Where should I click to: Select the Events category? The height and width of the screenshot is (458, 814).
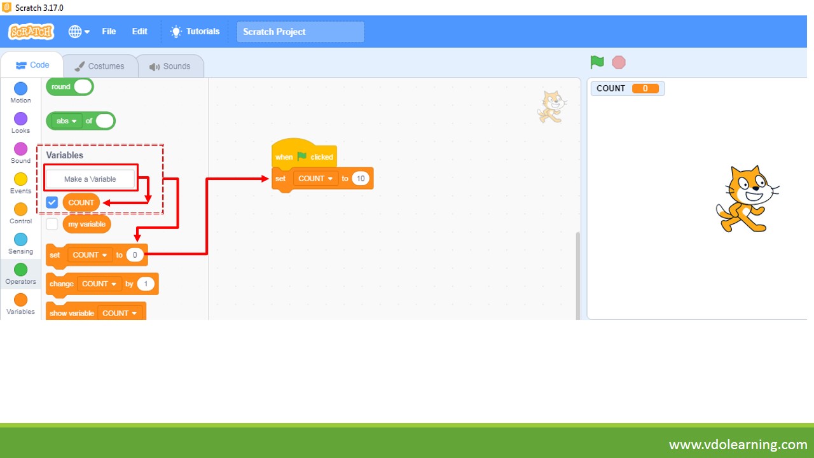[x=20, y=183]
